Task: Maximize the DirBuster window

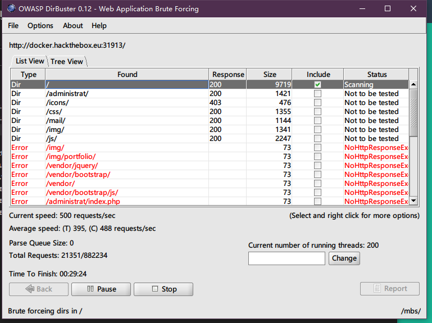Action: click(388, 9)
